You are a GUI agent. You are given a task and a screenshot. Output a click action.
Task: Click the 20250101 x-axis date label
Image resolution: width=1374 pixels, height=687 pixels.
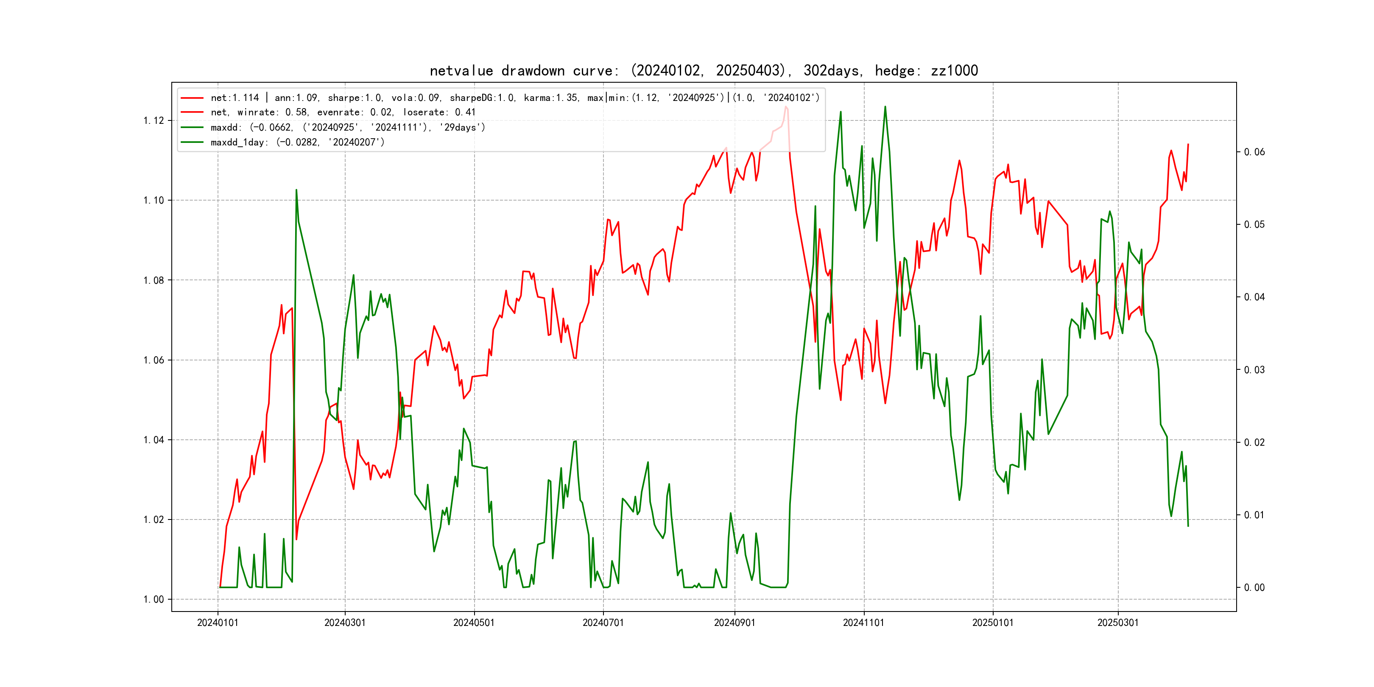(x=993, y=623)
